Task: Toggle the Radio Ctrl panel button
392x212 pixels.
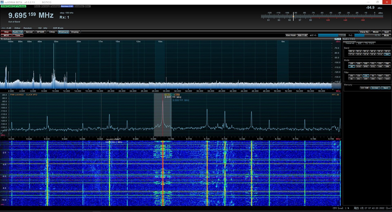Action: [x=18, y=32]
